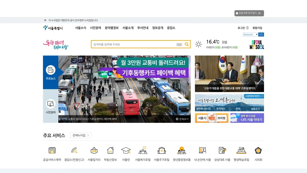This screenshot has height=173, width=307.
Task: Open the 서울소식 menu
Action: click(x=81, y=28)
